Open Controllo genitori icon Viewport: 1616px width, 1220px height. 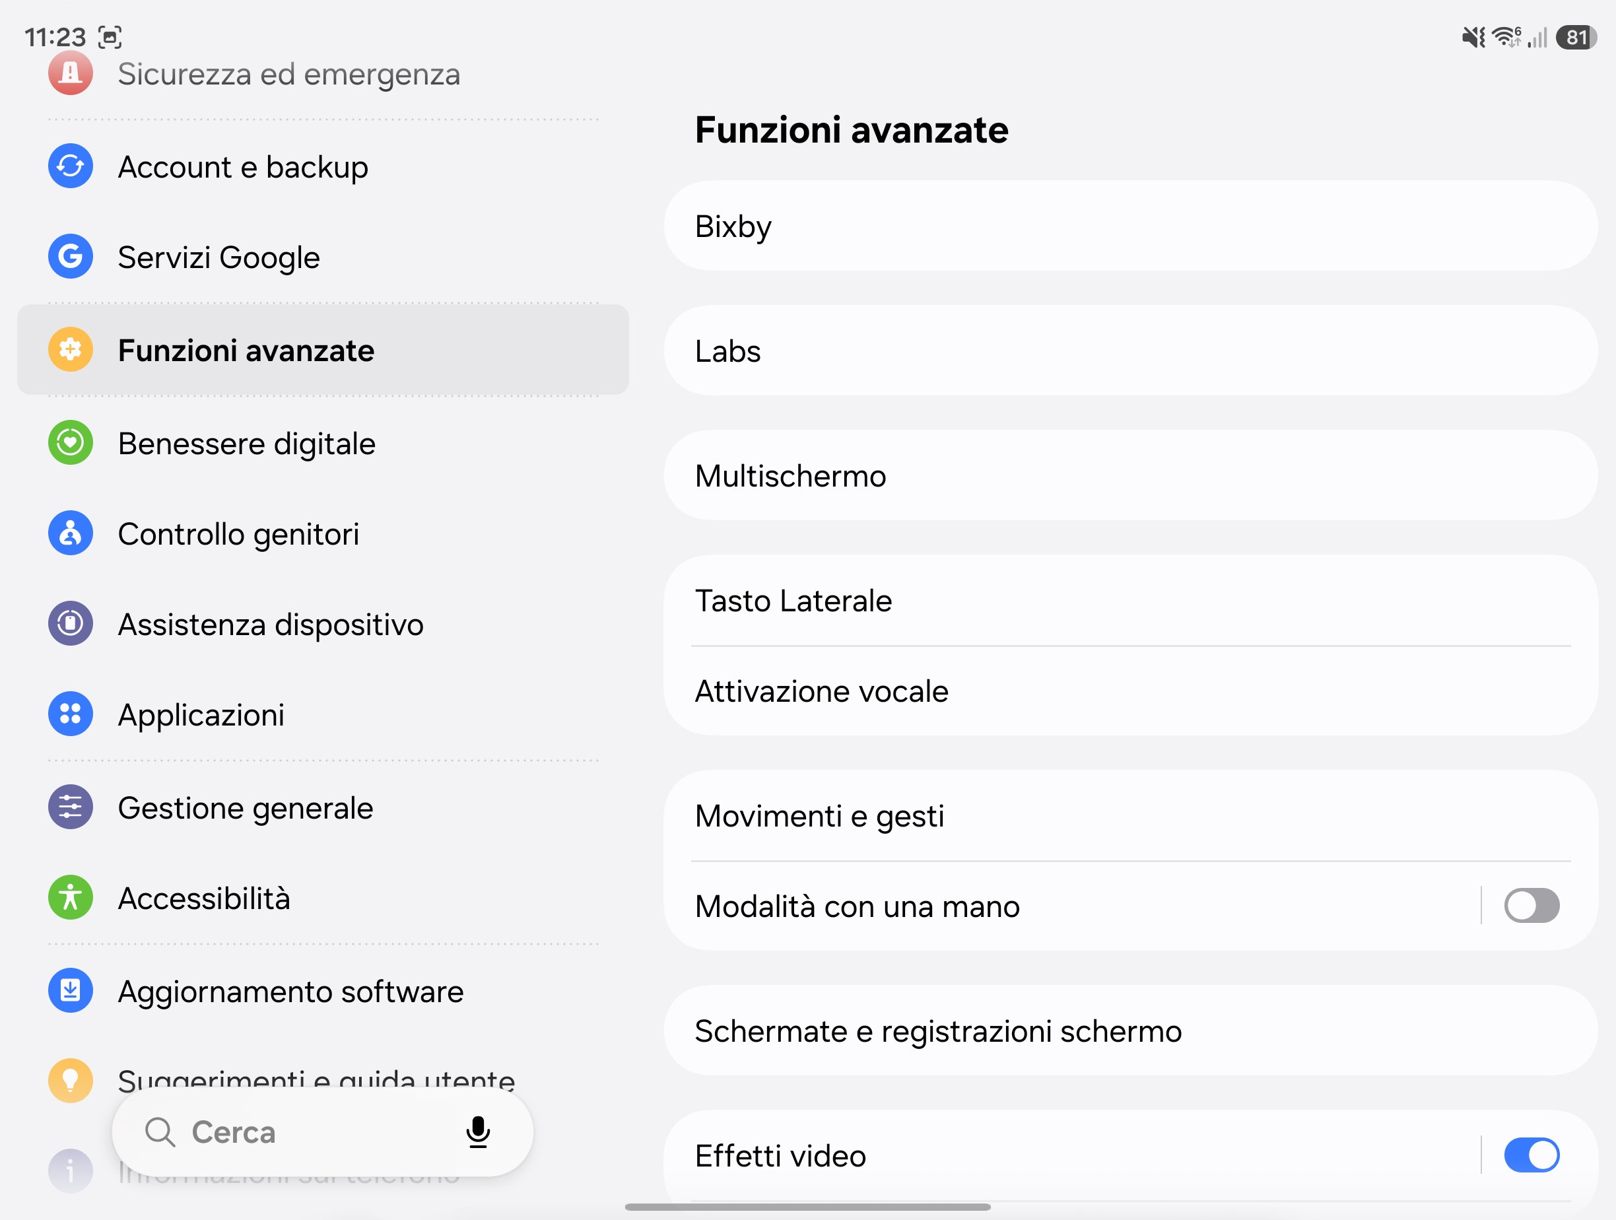(70, 533)
